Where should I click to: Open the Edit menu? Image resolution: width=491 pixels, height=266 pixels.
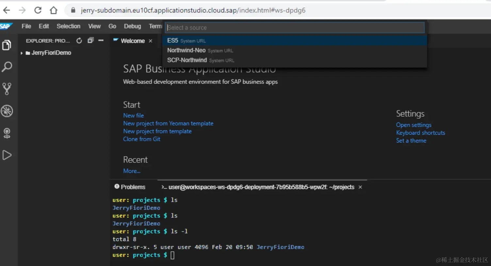(x=44, y=26)
